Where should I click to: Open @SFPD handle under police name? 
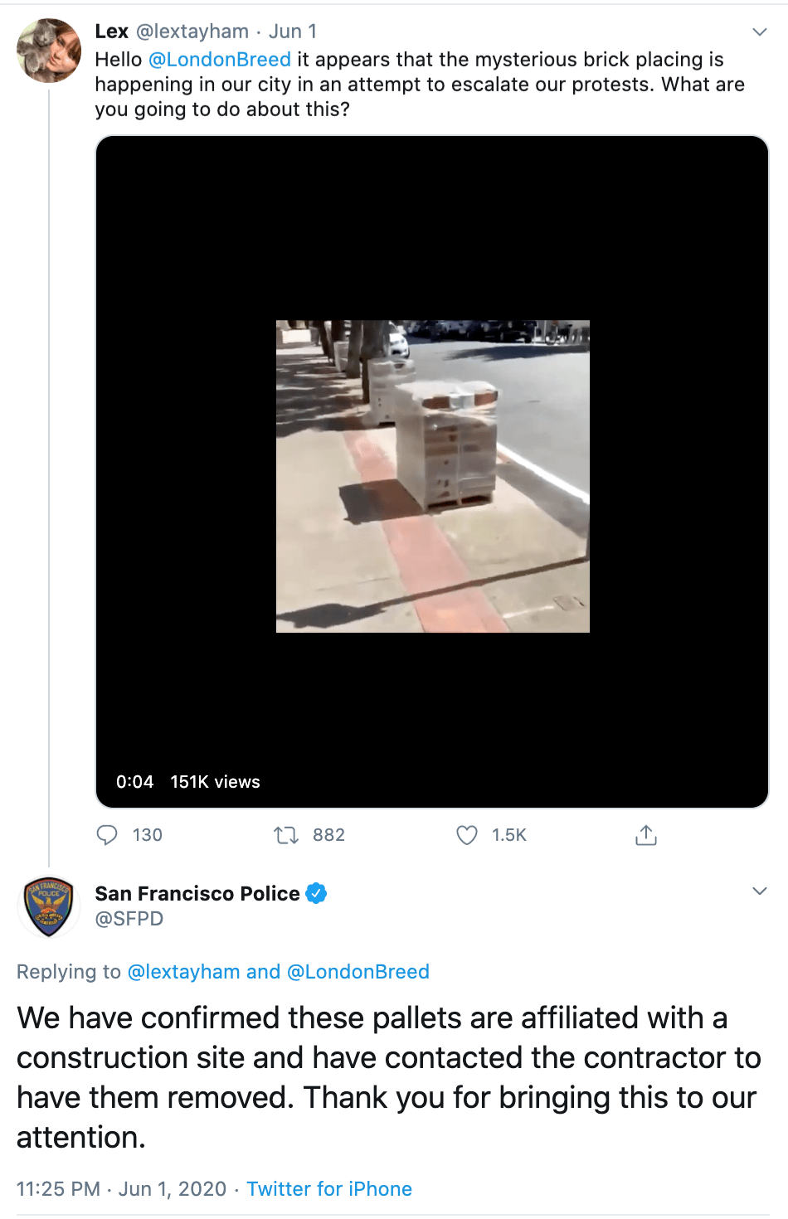click(129, 918)
